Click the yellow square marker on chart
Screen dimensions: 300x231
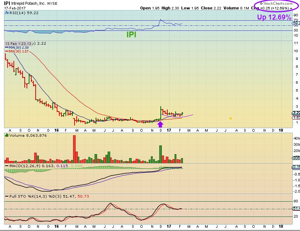pyautogui.click(x=231, y=119)
